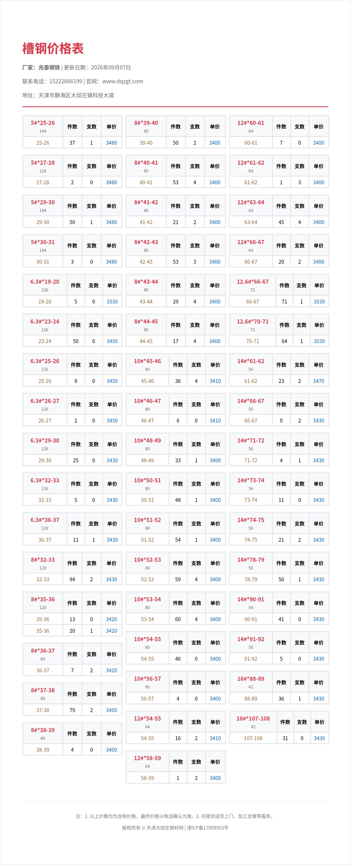Click price 3410 in 12#*54-55 table
351x865 pixels.
click(x=215, y=738)
